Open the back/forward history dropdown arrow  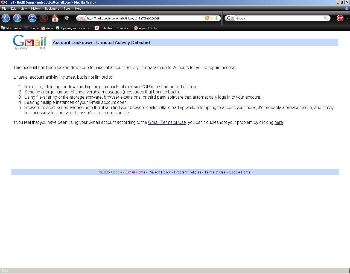25,18
